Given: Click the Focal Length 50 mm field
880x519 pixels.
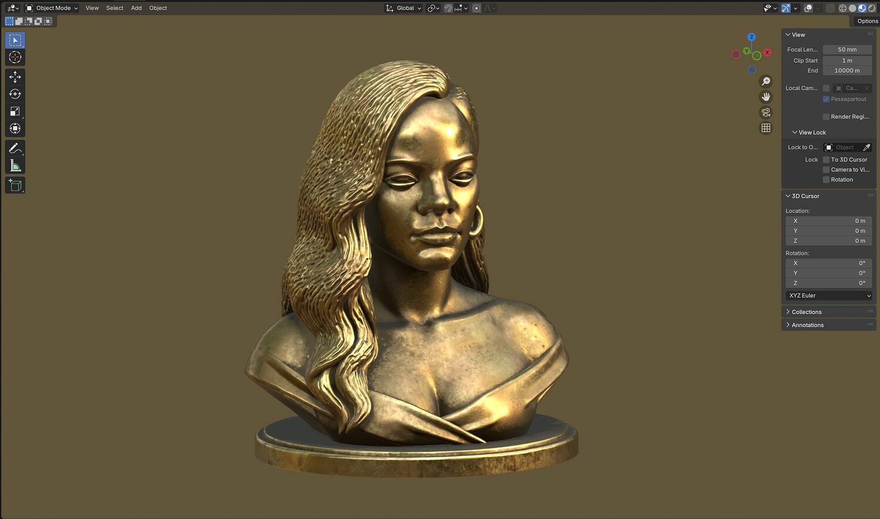Looking at the screenshot, I should click(847, 50).
